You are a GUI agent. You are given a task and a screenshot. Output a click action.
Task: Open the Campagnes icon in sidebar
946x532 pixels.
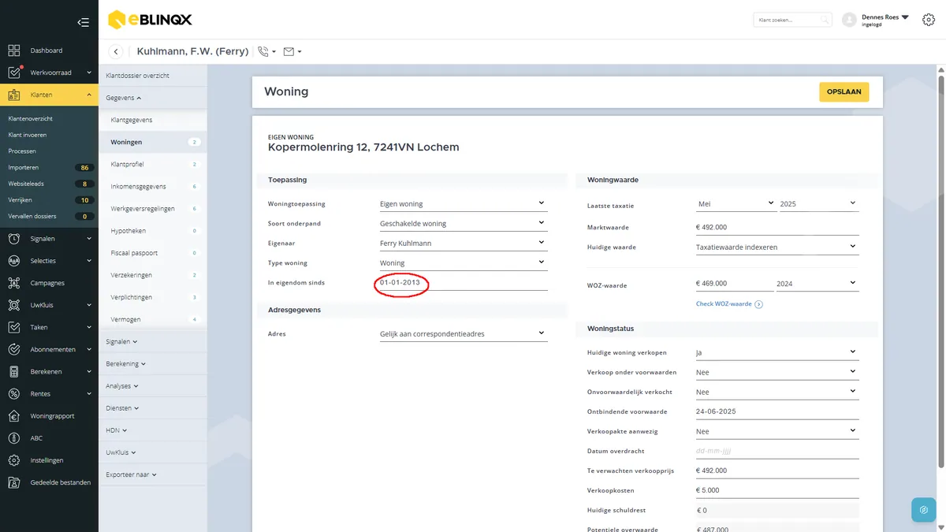(x=14, y=283)
